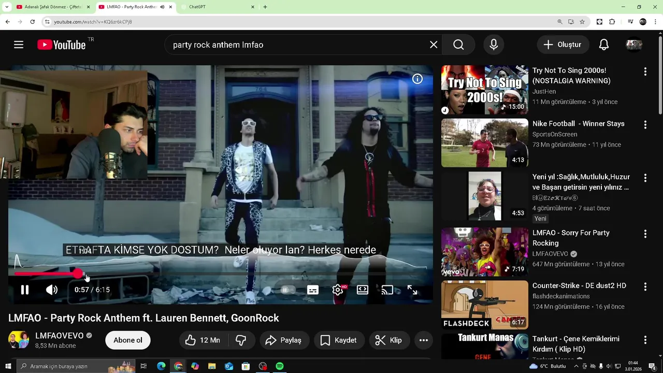
Task: Switch to the ChatGPT tab
Action: (x=218, y=7)
